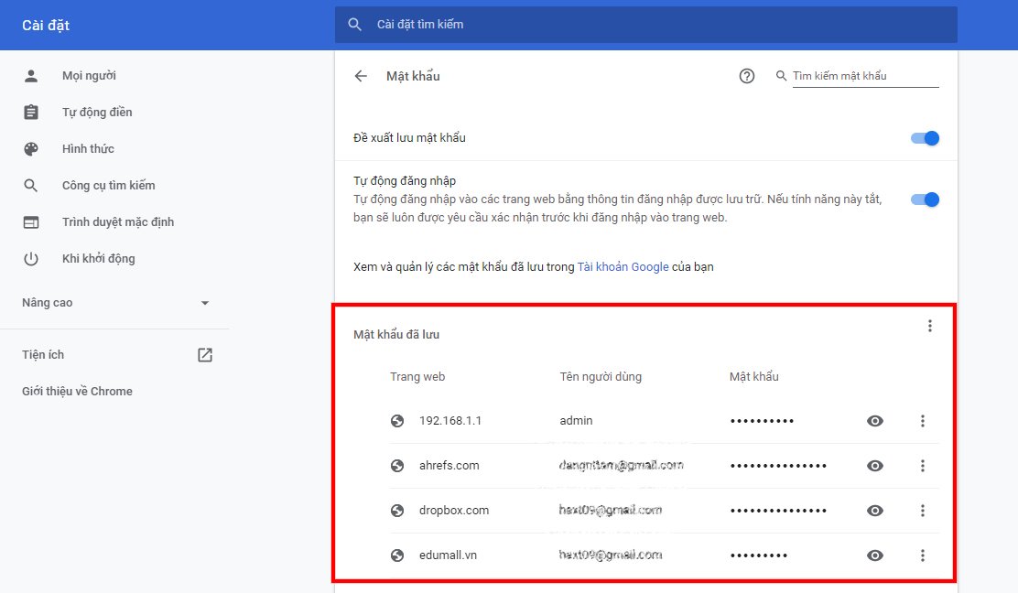Viewport: 1018px width, 593px height.
Task: Open the password help question mark icon
Action: click(x=747, y=76)
